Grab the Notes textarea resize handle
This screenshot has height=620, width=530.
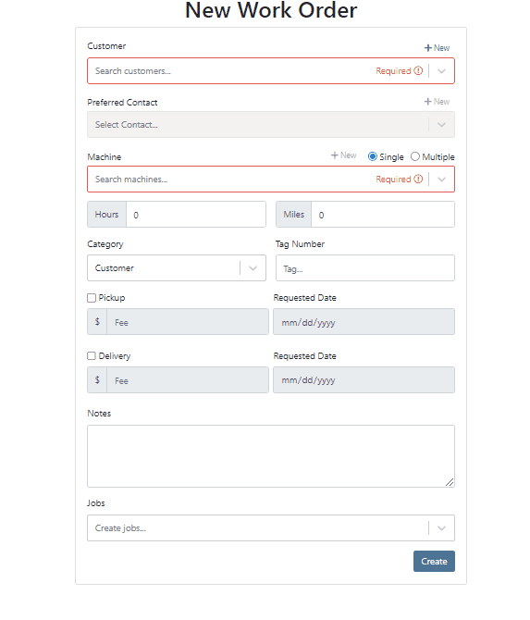(450, 482)
